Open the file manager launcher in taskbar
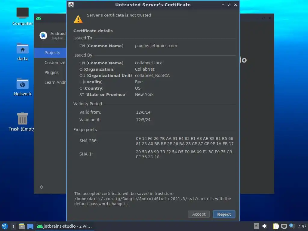 tap(22, 226)
